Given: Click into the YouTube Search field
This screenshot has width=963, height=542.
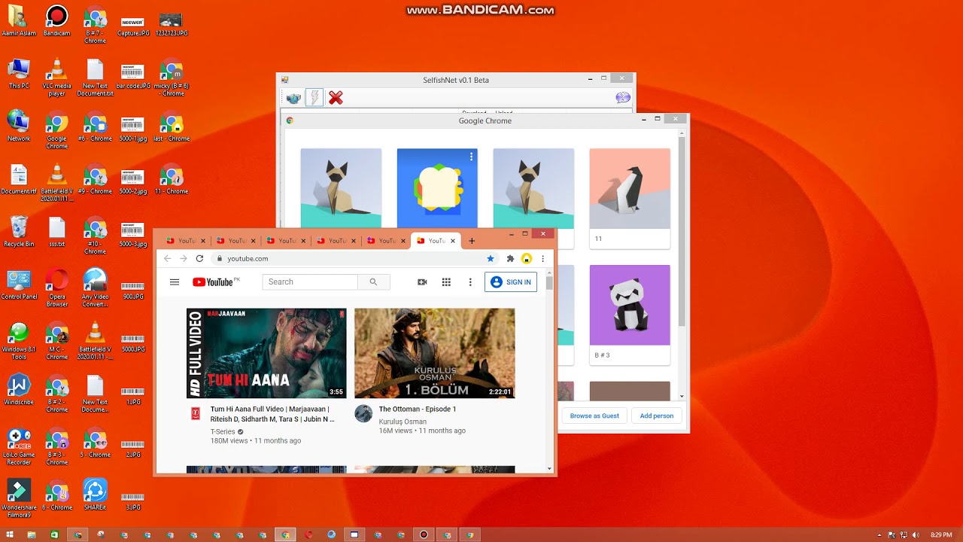Looking at the screenshot, I should (x=310, y=282).
